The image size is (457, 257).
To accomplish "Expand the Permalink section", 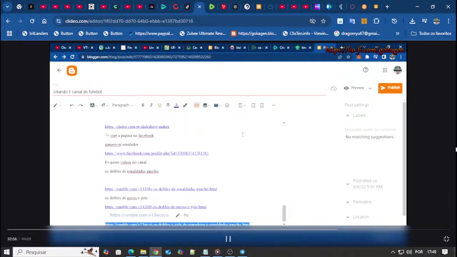I will (x=348, y=202).
